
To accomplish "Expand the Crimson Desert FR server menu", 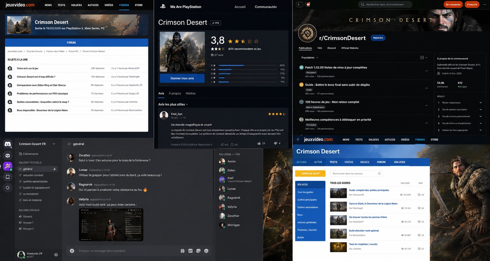I will point(54,144).
